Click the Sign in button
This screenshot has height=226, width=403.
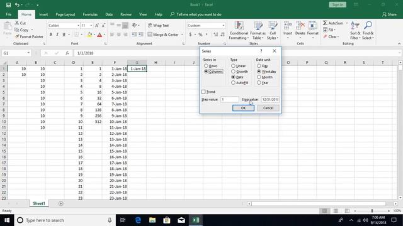338,4
